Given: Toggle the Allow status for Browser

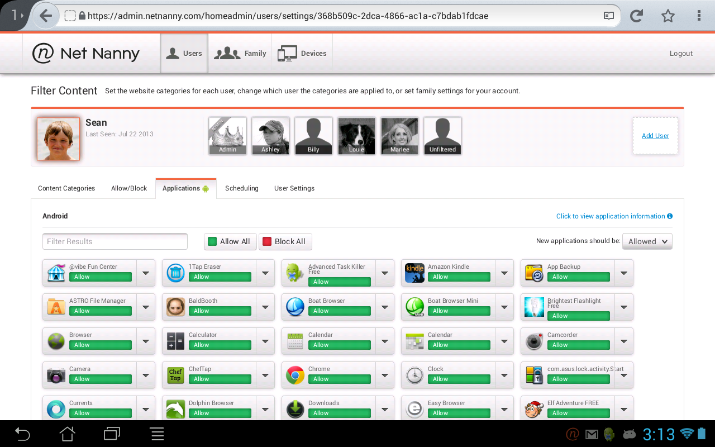Looking at the screenshot, I should click(x=100, y=345).
